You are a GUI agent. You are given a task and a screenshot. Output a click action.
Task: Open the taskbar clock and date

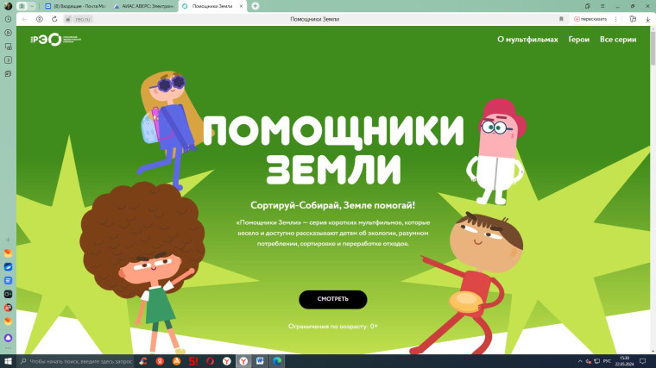[x=625, y=361]
